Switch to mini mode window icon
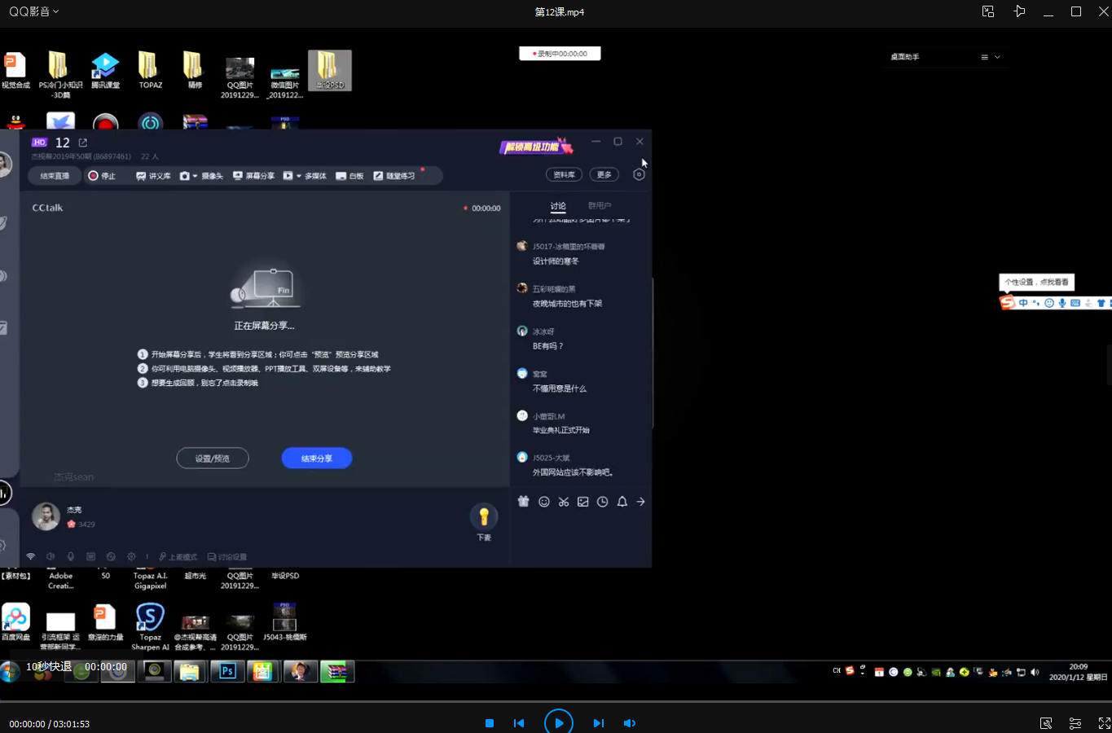 point(988,11)
